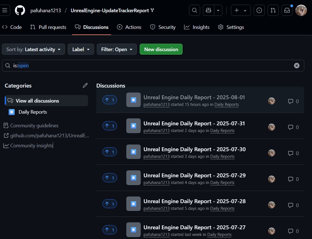This screenshot has height=239, width=312.
Task: Click the comment icon on the 2025-08-01 report
Action: click(x=291, y=101)
